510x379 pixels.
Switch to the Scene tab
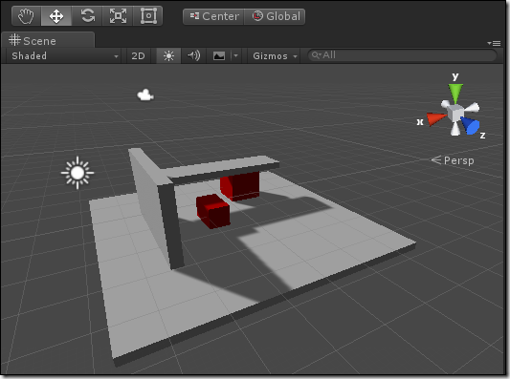tap(48, 40)
